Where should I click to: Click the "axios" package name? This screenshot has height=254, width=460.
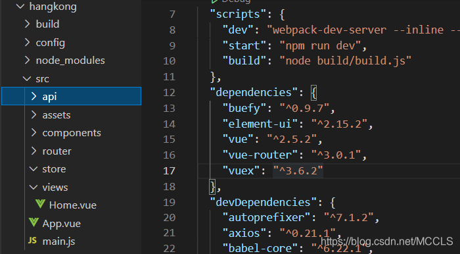click(244, 233)
